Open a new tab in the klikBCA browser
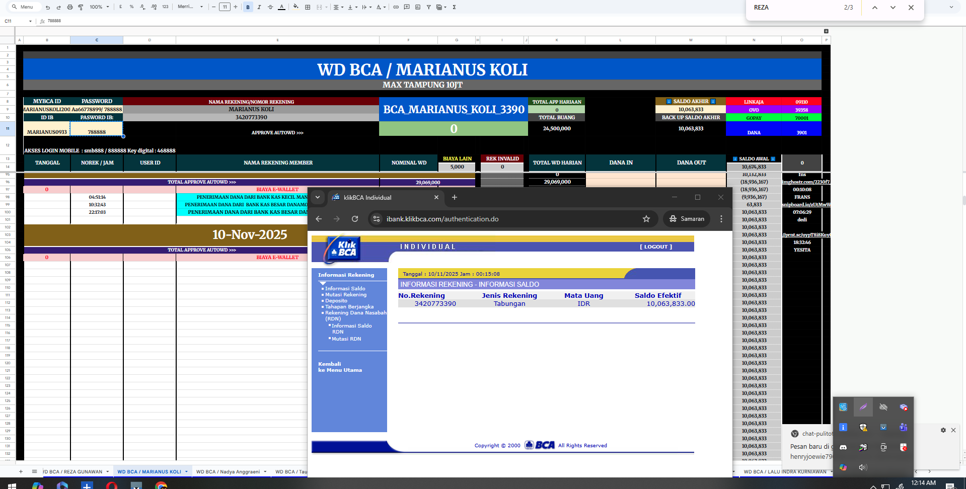The height and width of the screenshot is (489, 966). click(x=455, y=197)
